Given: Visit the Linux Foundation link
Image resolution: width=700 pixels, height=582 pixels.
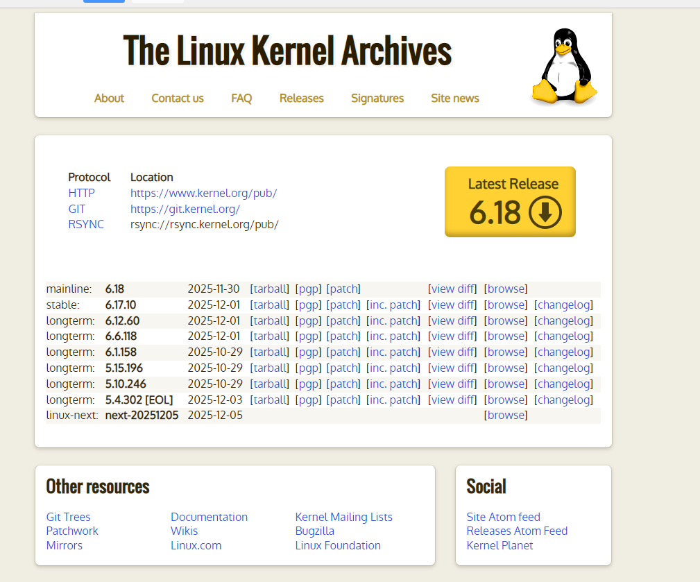Looking at the screenshot, I should point(338,545).
